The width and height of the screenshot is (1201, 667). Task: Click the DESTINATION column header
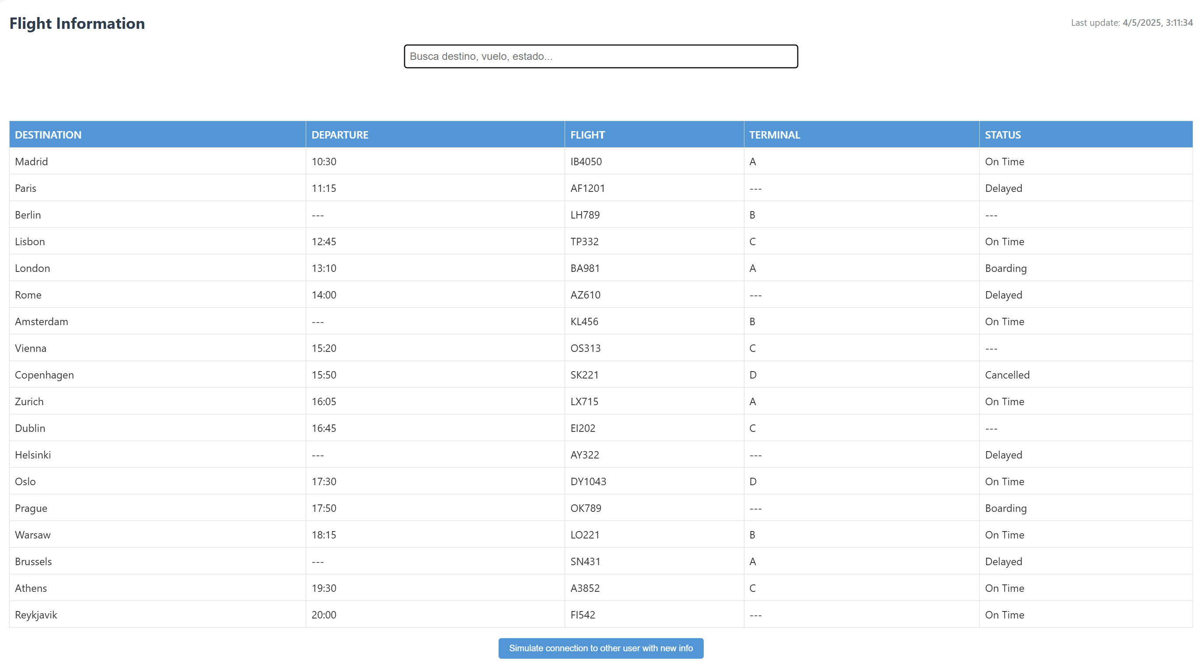(48, 135)
